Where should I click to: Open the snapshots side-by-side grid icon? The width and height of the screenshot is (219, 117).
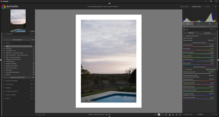coord(33,40)
